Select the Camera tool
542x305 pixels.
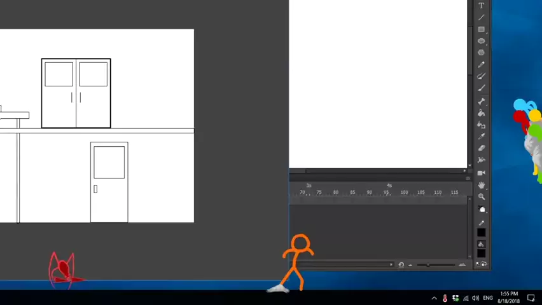pos(482,172)
